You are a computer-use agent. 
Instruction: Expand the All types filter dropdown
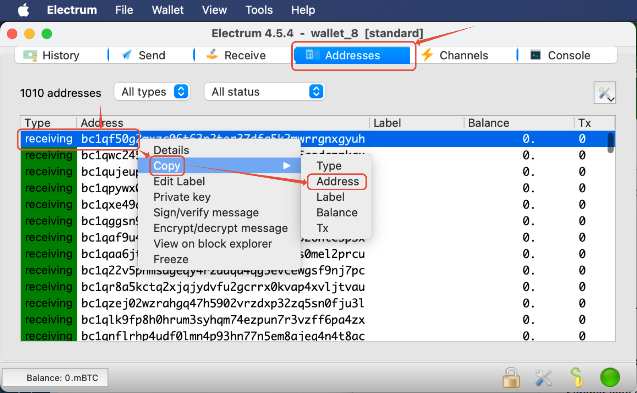[x=152, y=92]
